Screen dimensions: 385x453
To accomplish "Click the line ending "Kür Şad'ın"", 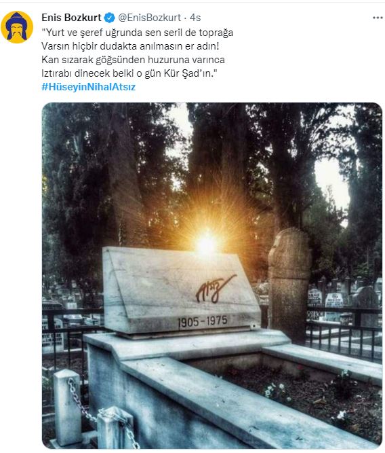I will point(129,73).
